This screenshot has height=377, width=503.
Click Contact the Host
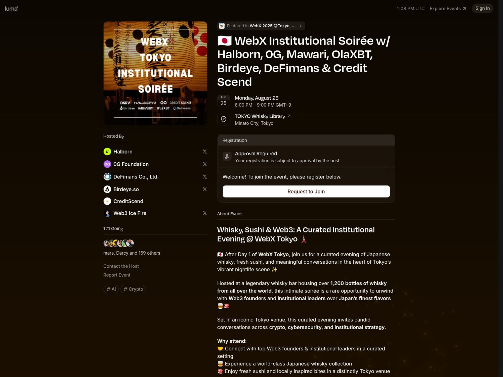121,266
